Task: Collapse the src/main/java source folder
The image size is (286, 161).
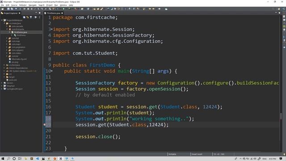Action: [x=4, y=23]
